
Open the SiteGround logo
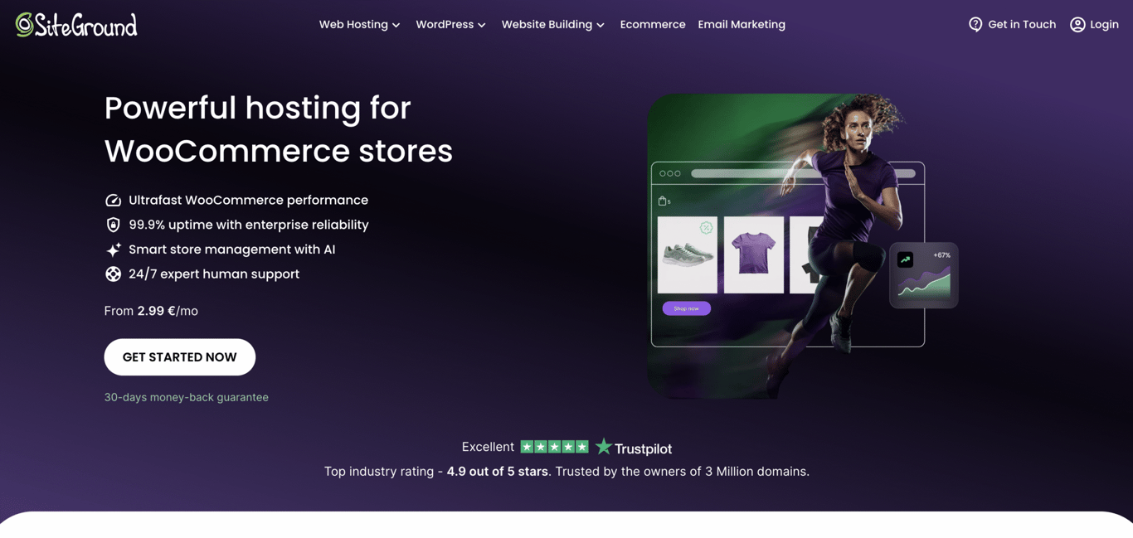[x=75, y=24]
